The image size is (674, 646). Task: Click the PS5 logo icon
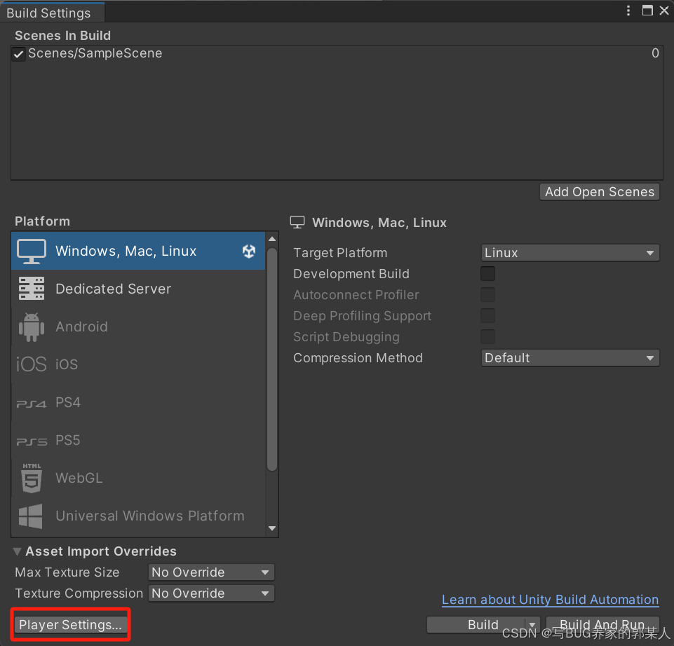[32, 441]
